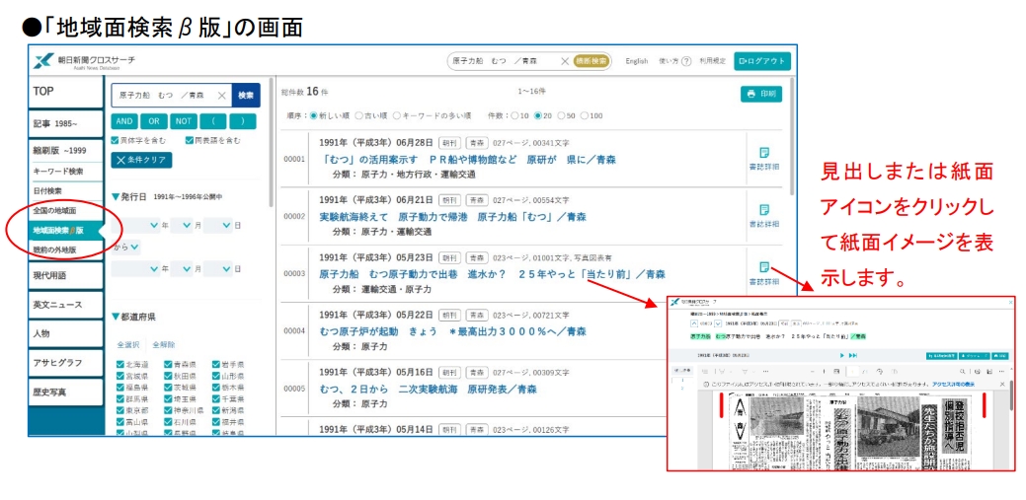The image size is (1026, 500).
Task: Clear the left panel search field with X
Action: 221,96
